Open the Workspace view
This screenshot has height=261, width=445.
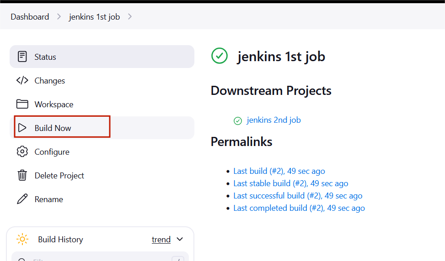(102, 104)
